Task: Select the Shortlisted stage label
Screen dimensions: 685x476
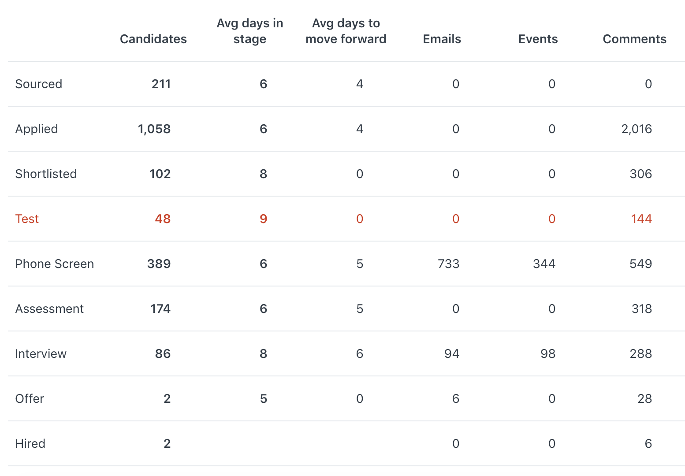Action: pyautogui.click(x=46, y=174)
